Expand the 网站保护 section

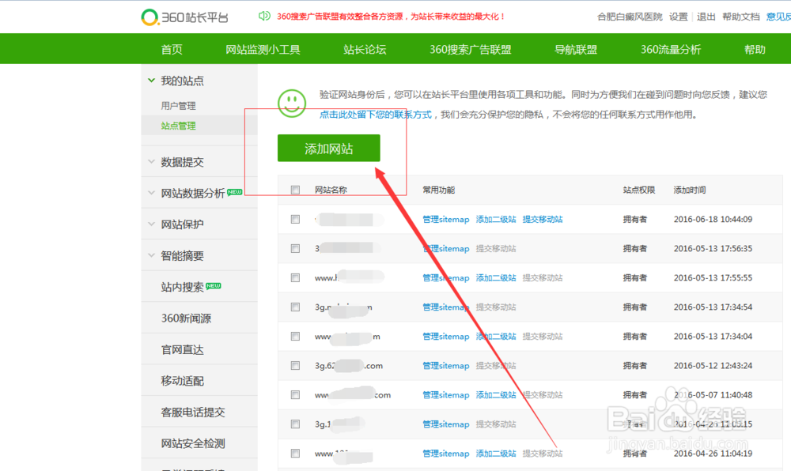point(184,224)
